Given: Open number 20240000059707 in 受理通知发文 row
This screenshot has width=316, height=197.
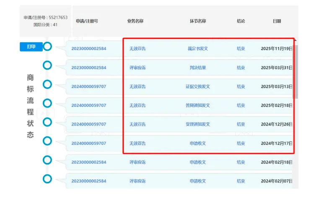Looking at the screenshot, I should (89, 124).
